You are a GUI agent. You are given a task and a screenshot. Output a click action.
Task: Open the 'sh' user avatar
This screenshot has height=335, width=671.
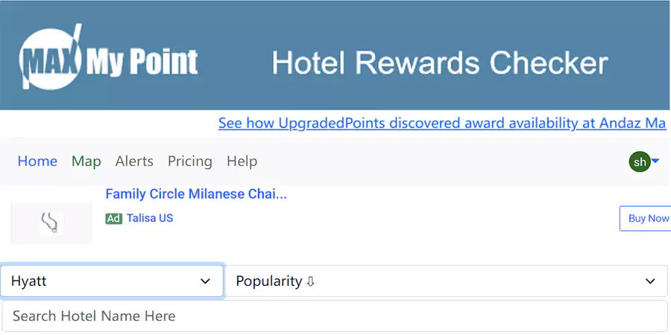point(639,162)
